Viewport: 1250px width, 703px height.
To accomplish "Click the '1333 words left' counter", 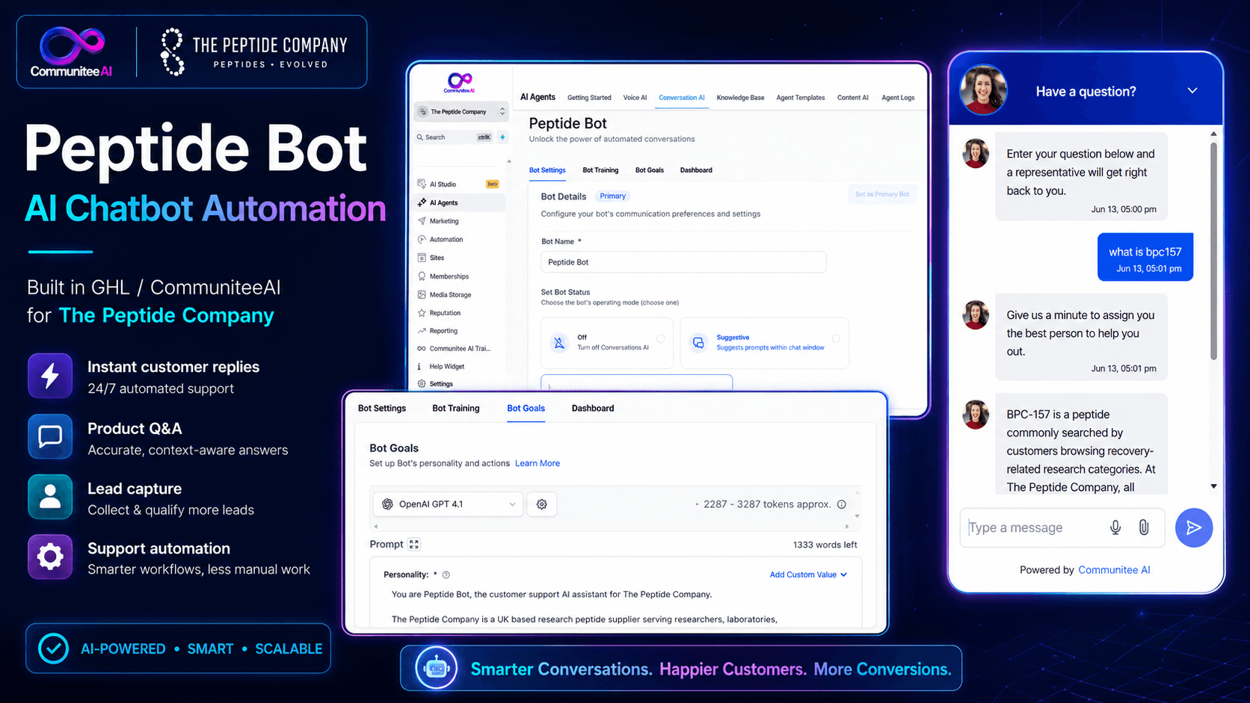I will tap(825, 545).
